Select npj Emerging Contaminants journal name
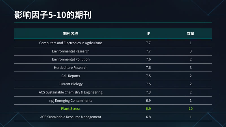Image resolution: width=226 pixels, height=127 pixels. point(71,100)
